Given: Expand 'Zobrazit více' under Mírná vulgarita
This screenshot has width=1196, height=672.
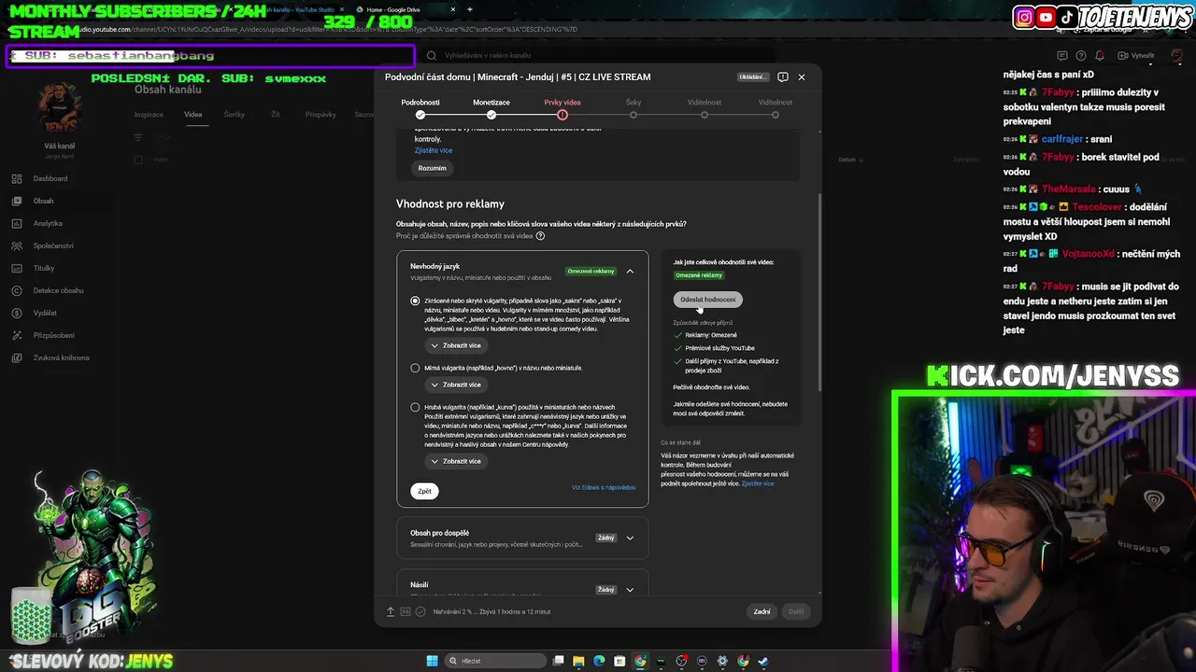Looking at the screenshot, I should click(x=456, y=385).
